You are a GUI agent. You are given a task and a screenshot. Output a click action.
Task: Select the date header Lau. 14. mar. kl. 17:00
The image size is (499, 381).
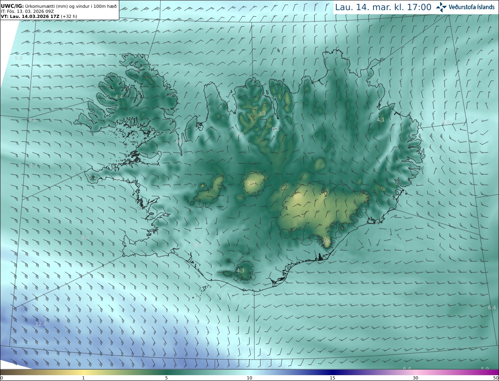click(383, 7)
